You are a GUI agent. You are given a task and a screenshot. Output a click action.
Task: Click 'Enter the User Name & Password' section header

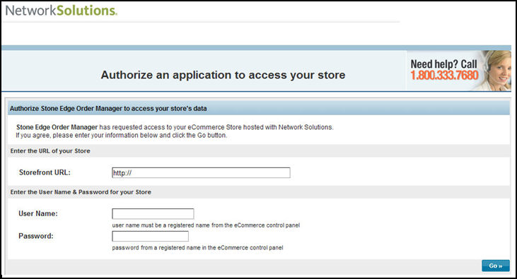pyautogui.click(x=81, y=192)
